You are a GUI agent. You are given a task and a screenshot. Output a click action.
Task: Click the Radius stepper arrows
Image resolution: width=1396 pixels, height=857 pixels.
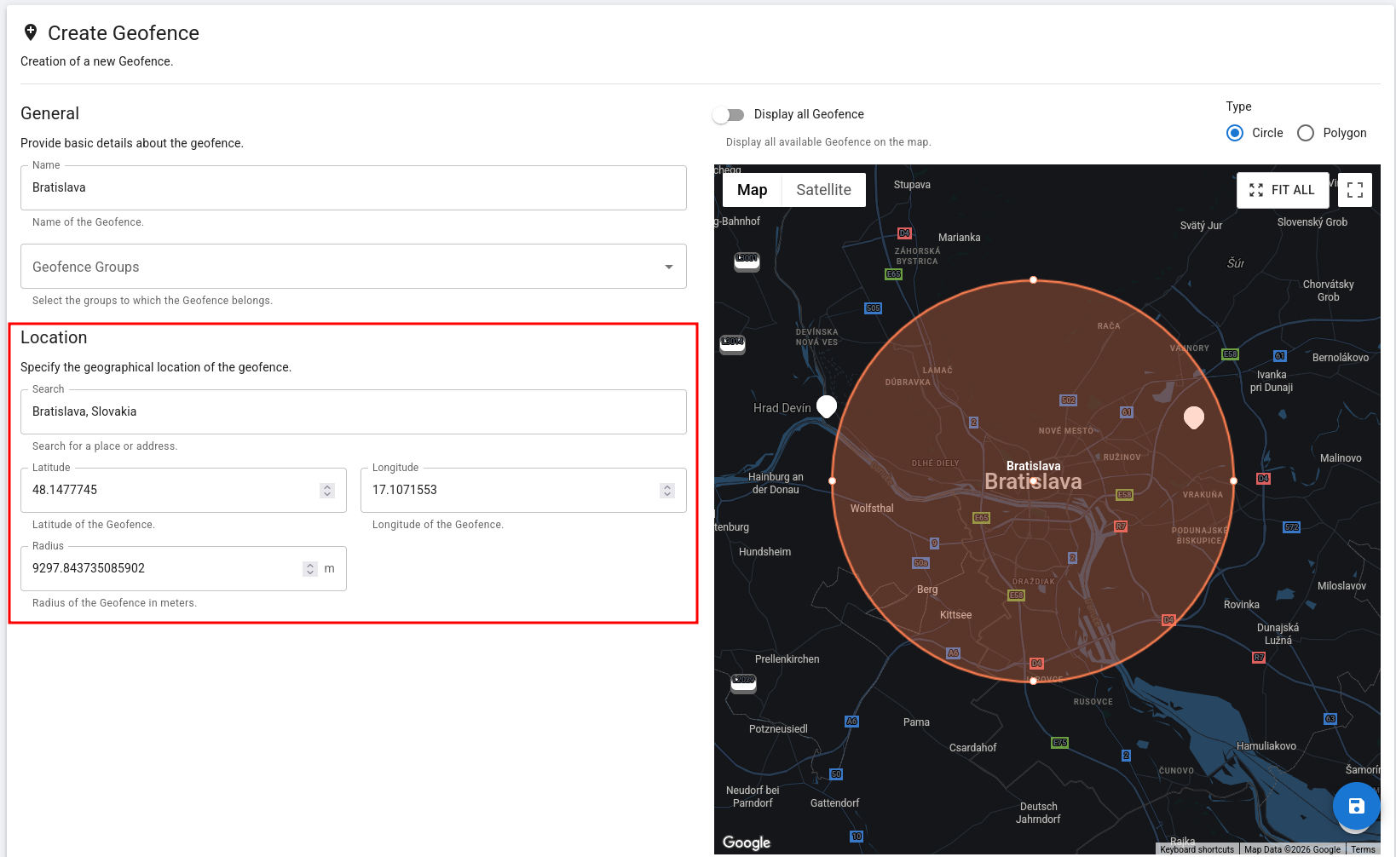[310, 569]
